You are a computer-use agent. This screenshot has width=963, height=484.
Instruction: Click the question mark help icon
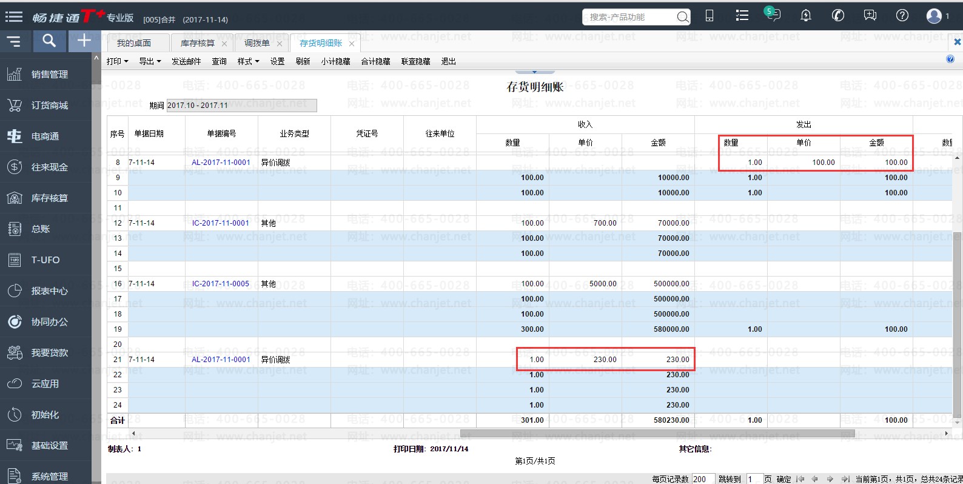[902, 16]
